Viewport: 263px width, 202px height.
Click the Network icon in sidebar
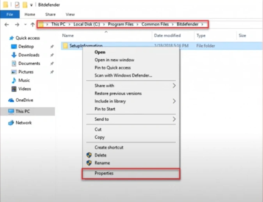pos(11,123)
